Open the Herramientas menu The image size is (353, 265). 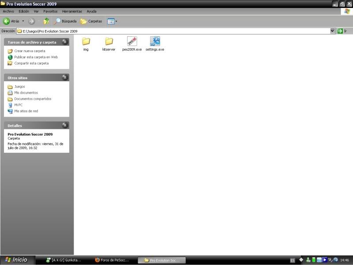[x=72, y=11]
